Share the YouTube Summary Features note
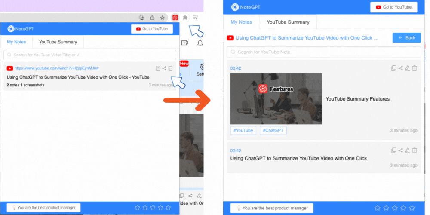Viewport: 430px width, 215px height. click(x=401, y=68)
